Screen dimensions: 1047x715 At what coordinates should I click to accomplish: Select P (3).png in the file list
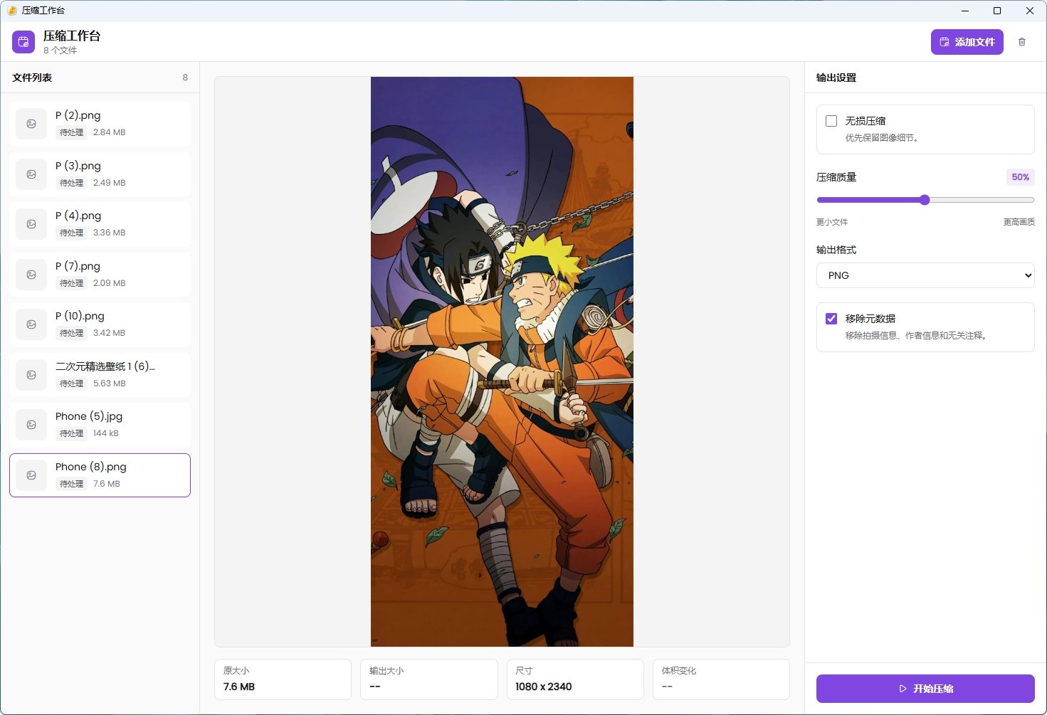coord(100,174)
